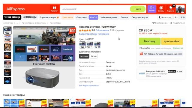The image size is (192, 108).
Task: Open Everycom Official store name
Action: click(156, 71)
